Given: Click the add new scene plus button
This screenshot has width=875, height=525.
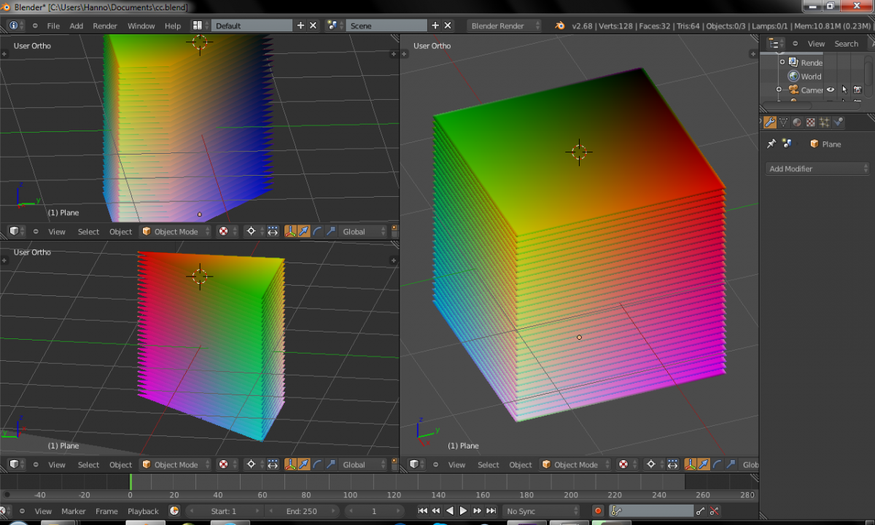Looking at the screenshot, I should tap(435, 26).
